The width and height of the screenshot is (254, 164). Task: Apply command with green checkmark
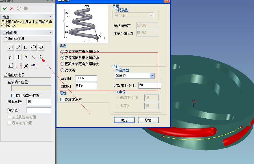click(5, 8)
